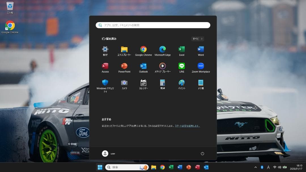Launch Zoom Workplace

coord(201,66)
